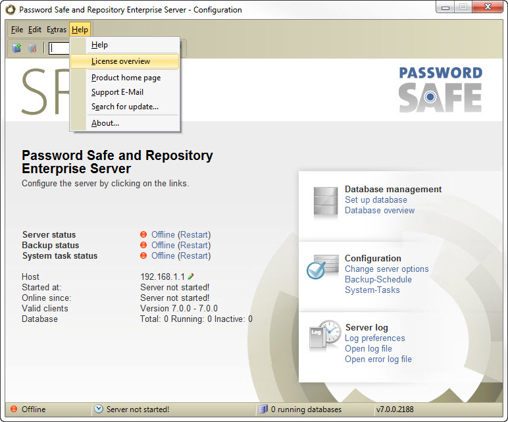
Task: Open System-Tasks link
Action: click(x=372, y=290)
